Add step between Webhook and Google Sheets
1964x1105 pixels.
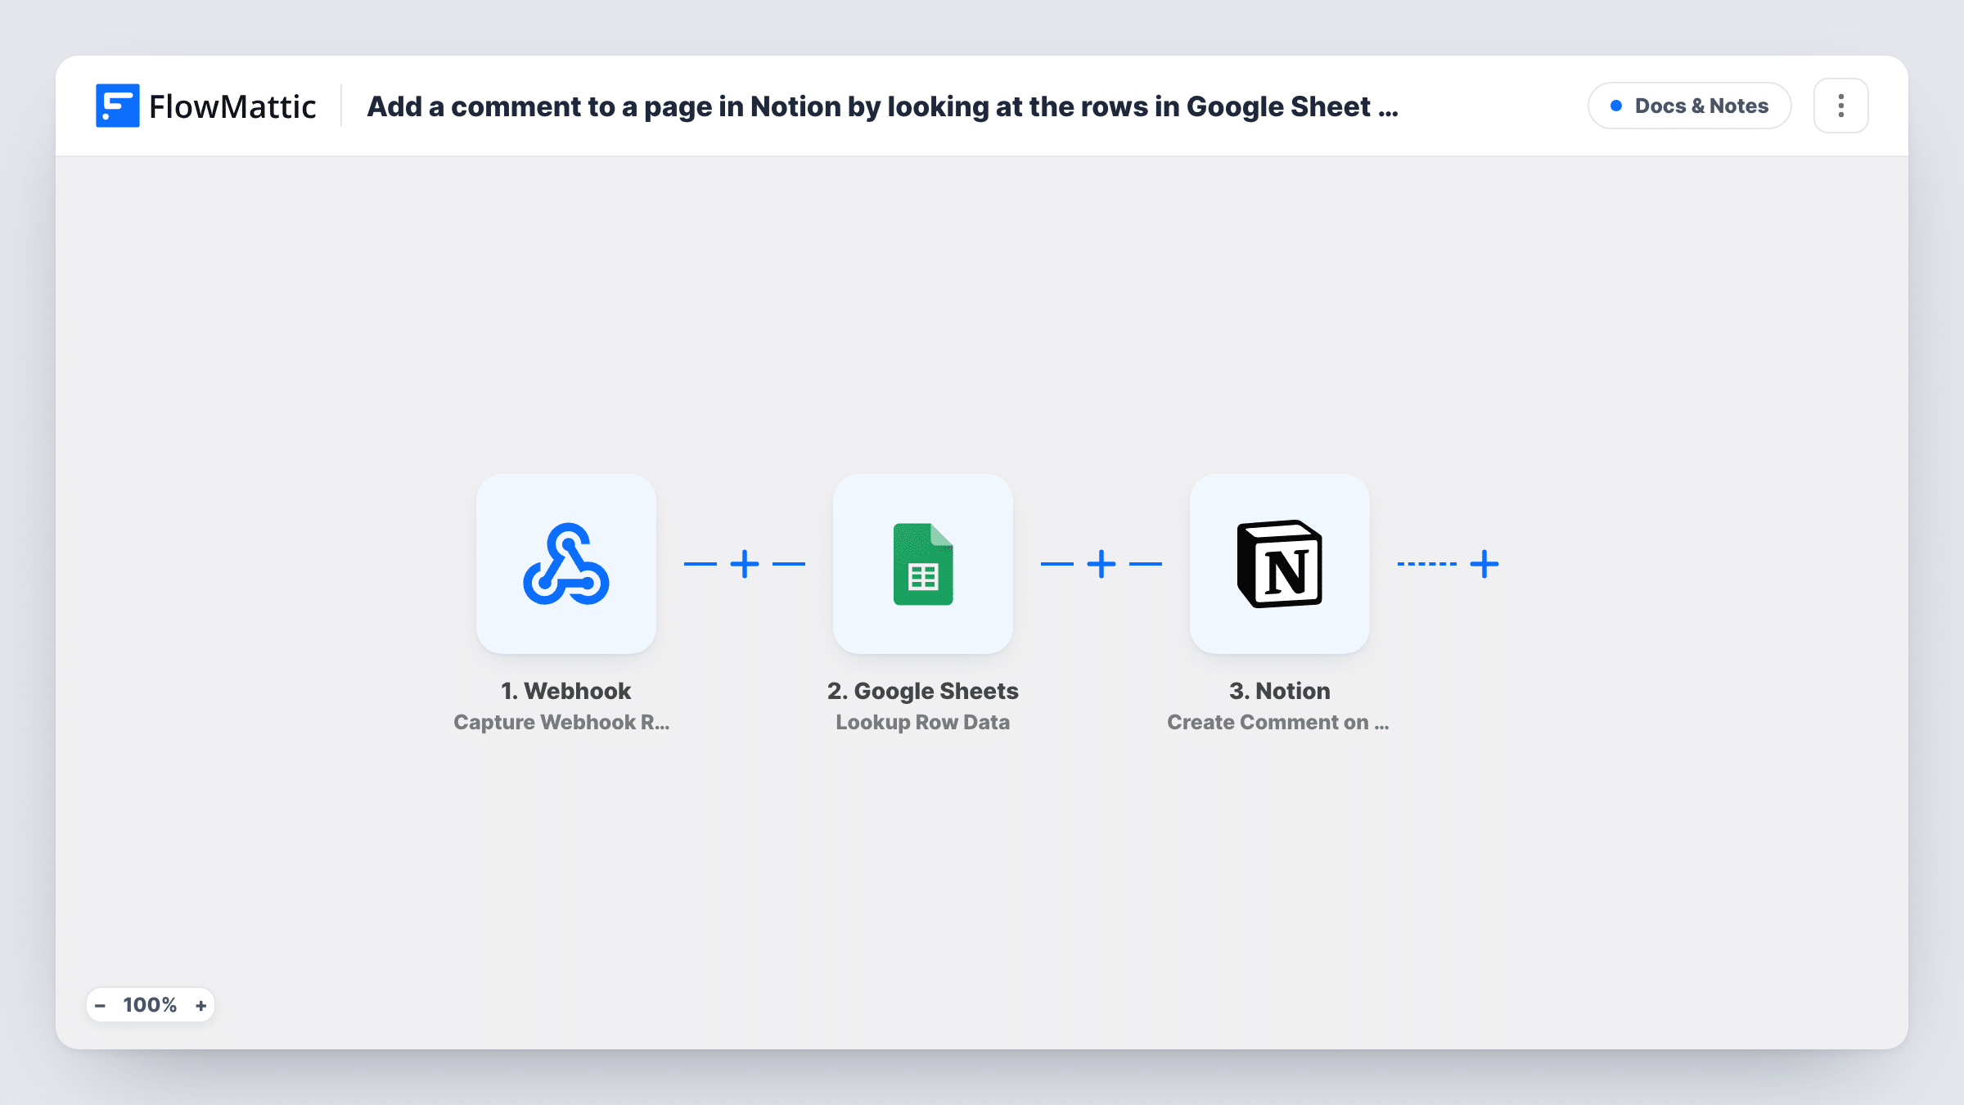[745, 564]
